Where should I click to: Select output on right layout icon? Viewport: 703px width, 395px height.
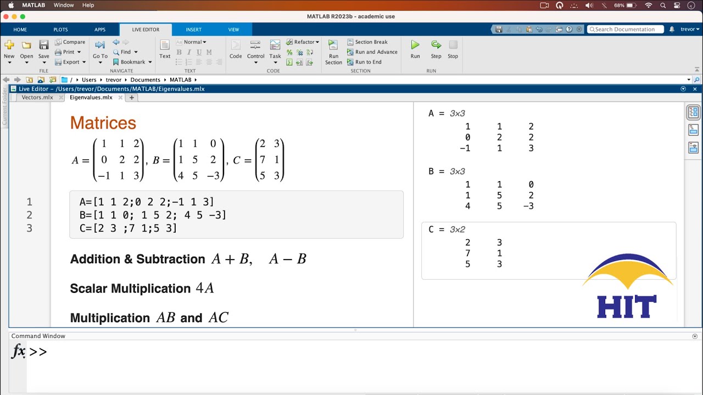click(693, 112)
